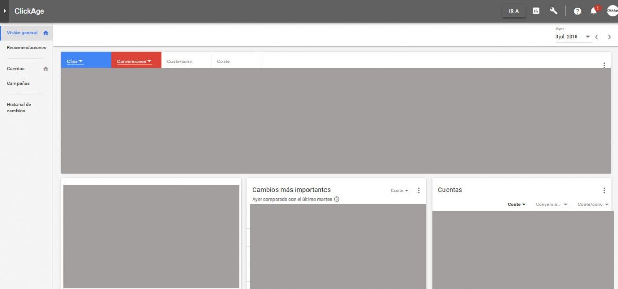Open Coste column dropdown in Cuentas card
This screenshot has height=289, width=618.
pyautogui.click(x=517, y=205)
